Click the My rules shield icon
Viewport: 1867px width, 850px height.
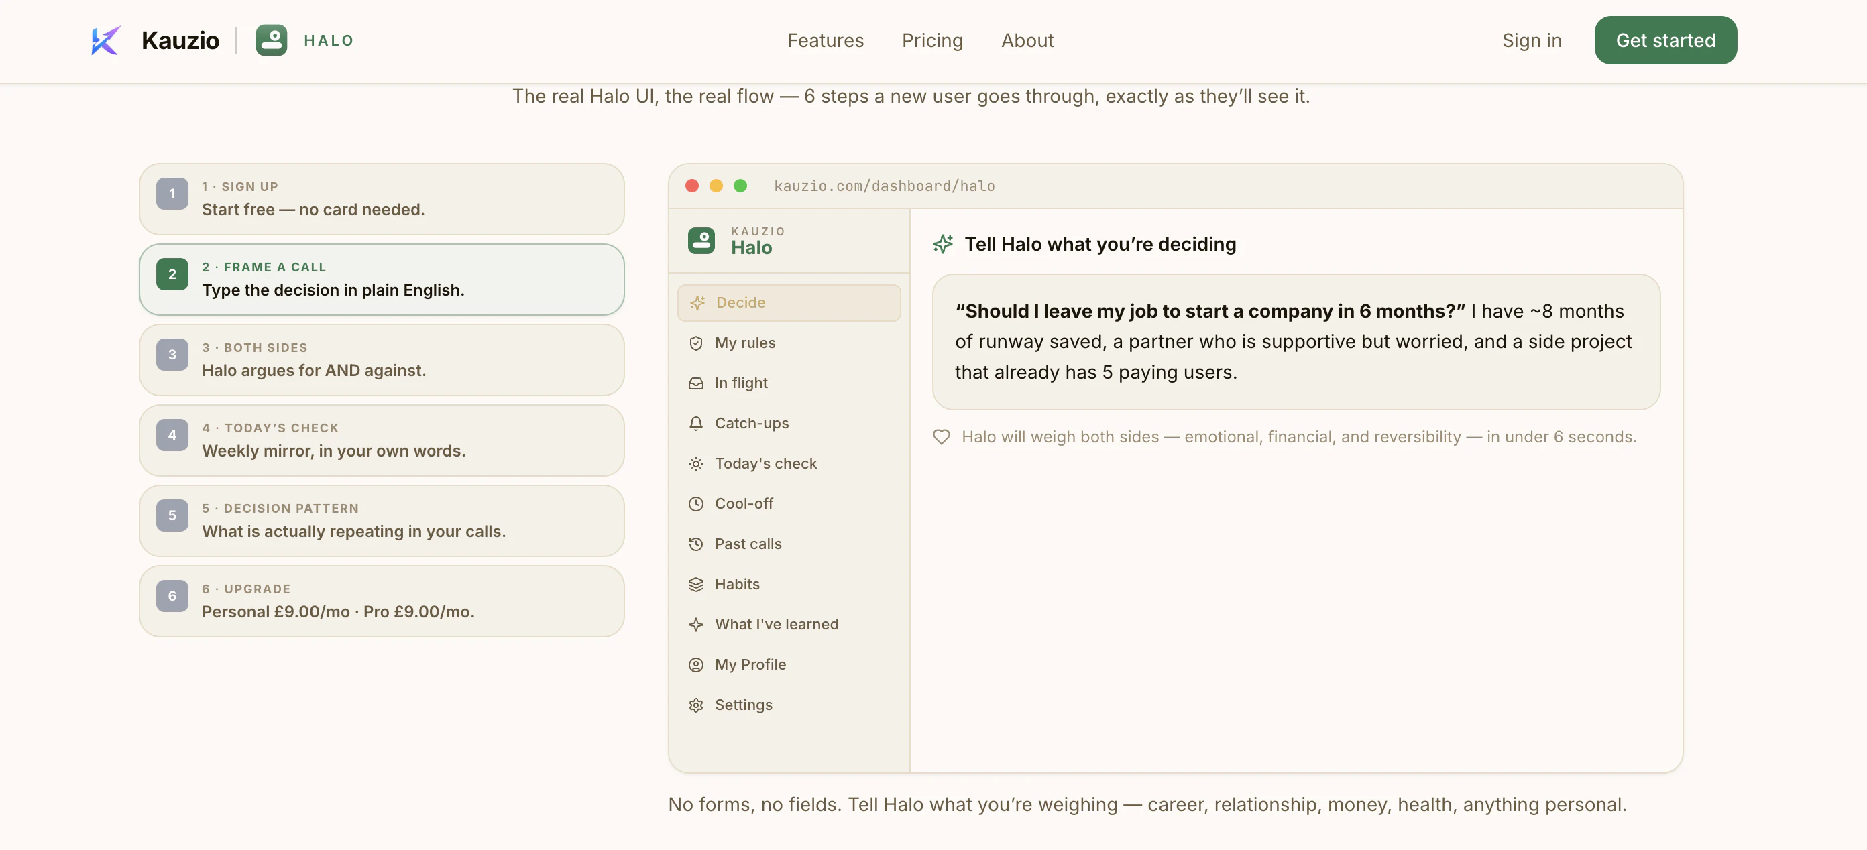pyautogui.click(x=696, y=343)
